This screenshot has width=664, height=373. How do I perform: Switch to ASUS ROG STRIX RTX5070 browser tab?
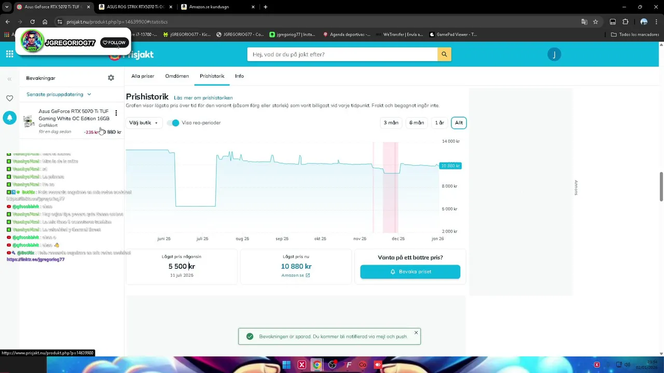[x=135, y=7]
